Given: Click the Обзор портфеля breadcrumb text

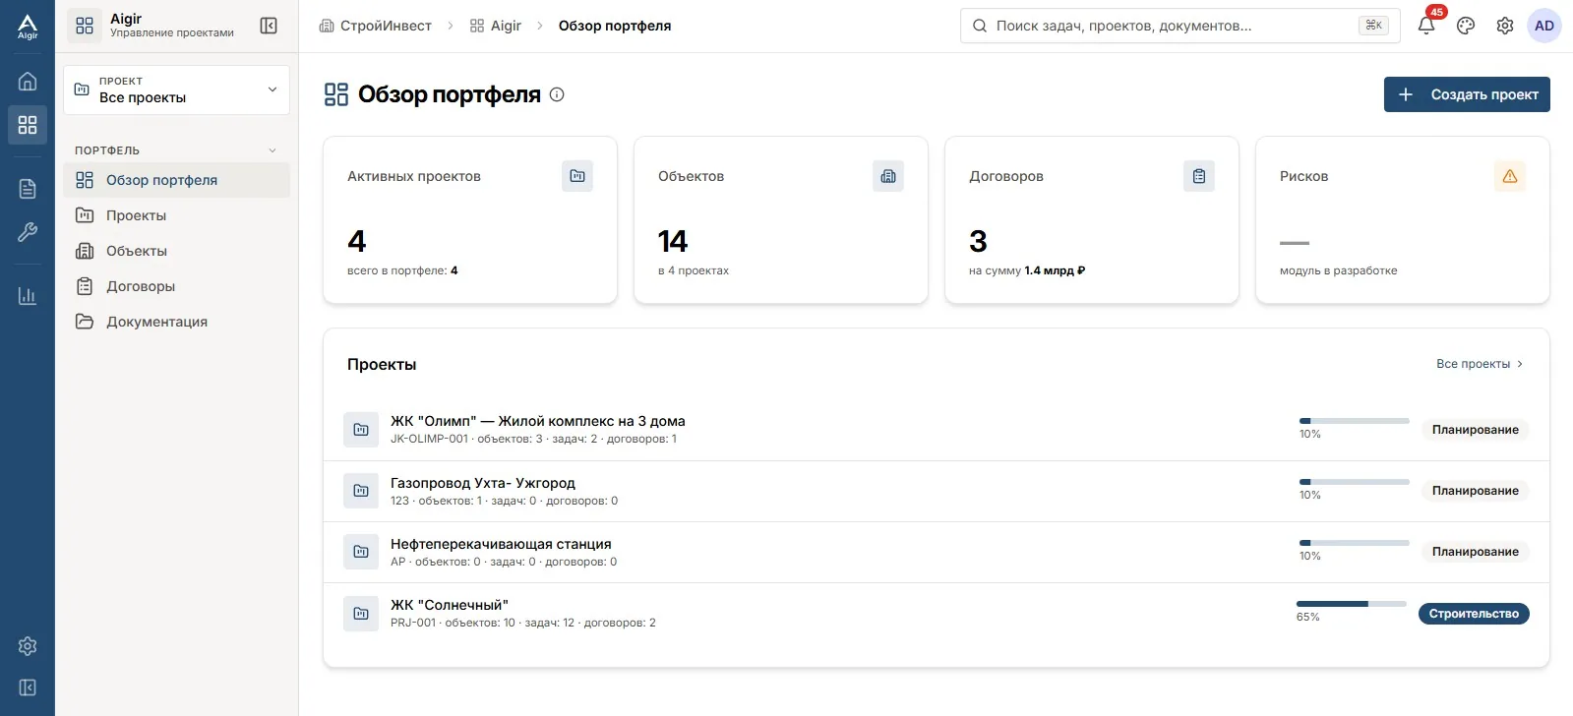Looking at the screenshot, I should (615, 26).
